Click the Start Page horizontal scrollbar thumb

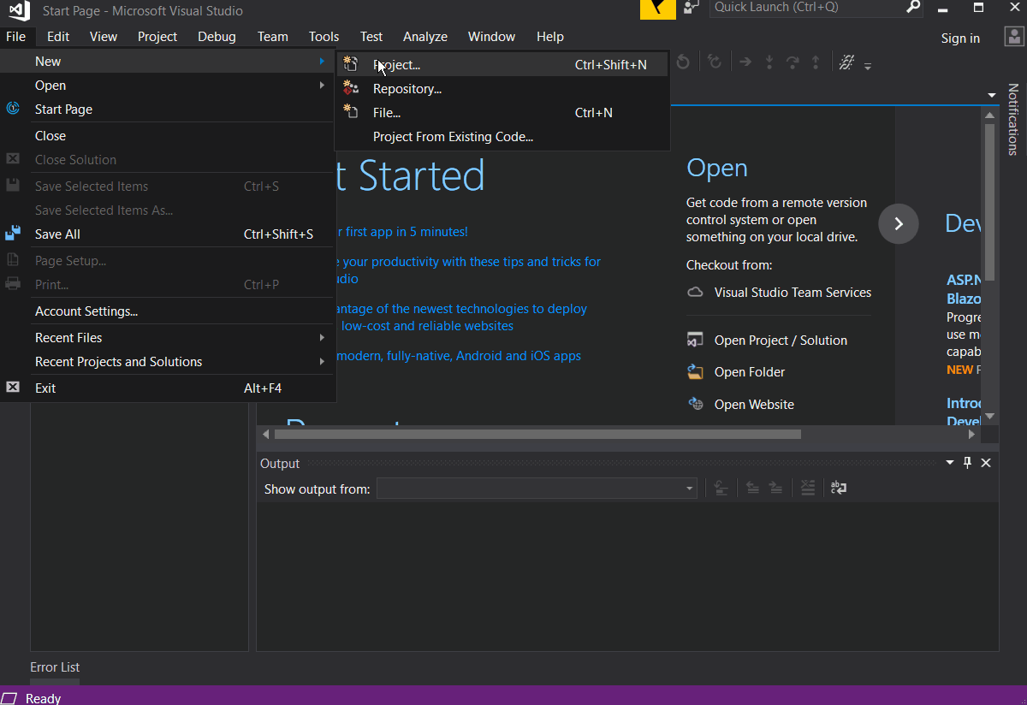point(537,434)
